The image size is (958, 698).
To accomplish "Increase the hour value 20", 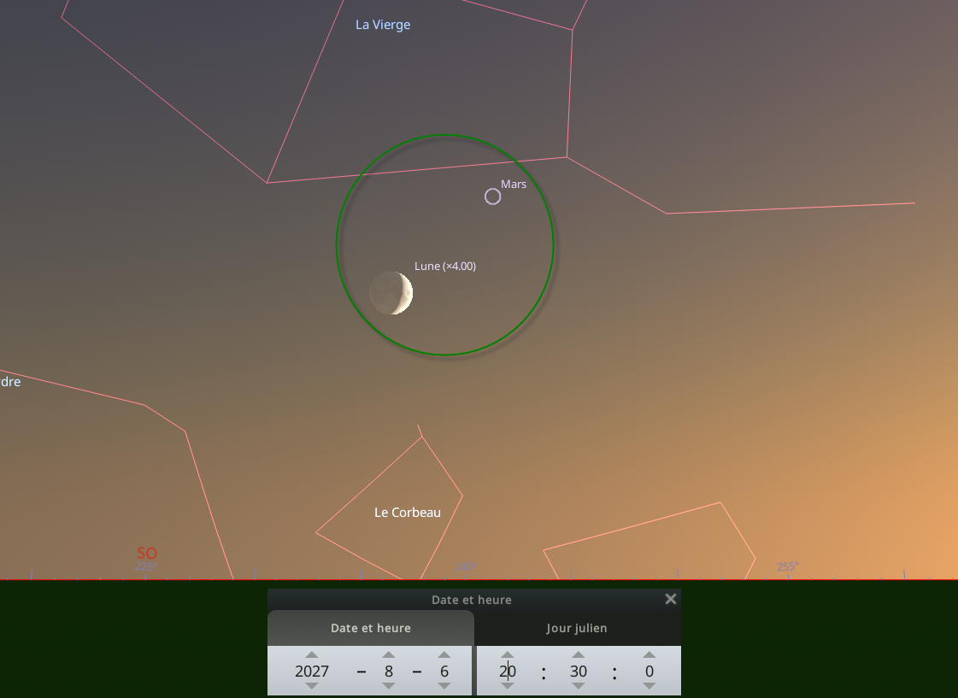I will 507,656.
